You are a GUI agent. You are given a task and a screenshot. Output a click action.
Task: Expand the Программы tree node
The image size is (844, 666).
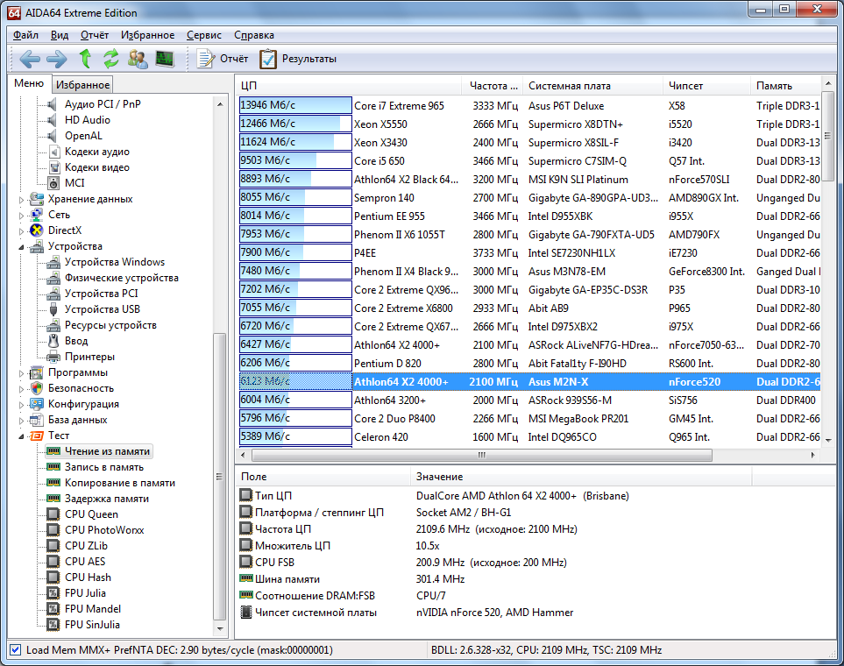click(x=22, y=372)
